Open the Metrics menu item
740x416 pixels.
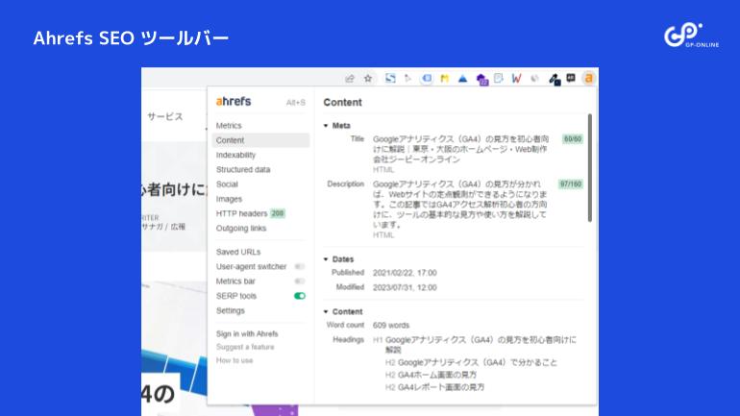tap(229, 126)
